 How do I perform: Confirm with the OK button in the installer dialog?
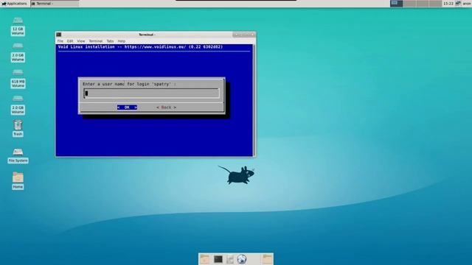pos(127,107)
